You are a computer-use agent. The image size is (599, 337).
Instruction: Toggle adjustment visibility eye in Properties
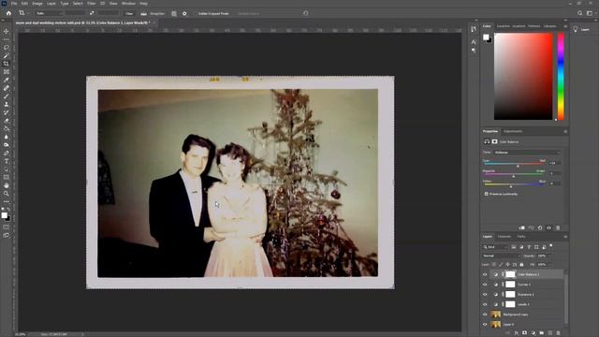click(x=549, y=227)
